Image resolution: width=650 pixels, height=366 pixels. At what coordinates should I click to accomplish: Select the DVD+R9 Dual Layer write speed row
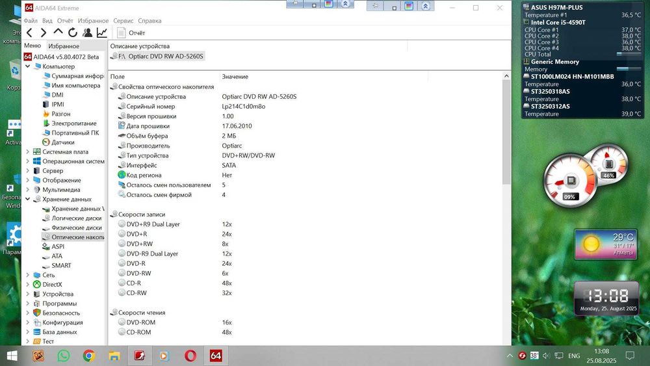click(175, 224)
